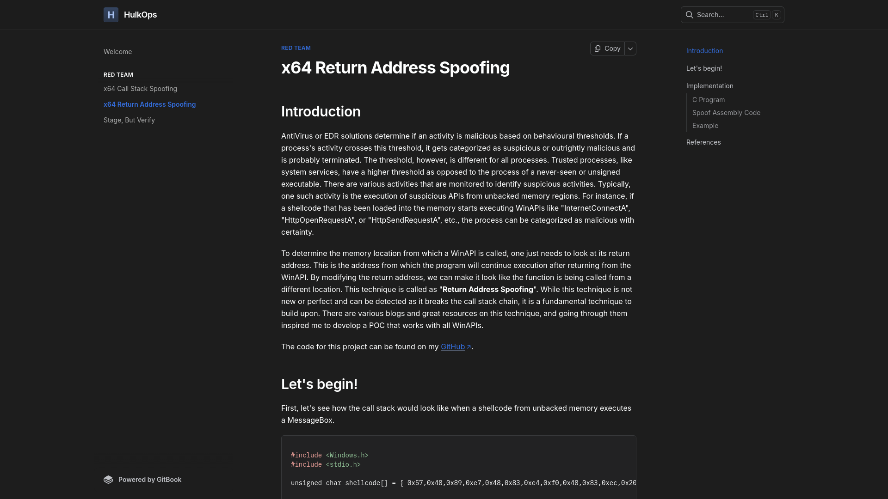Jump to 'Introduction' in the right outline
888x499 pixels.
[704, 51]
